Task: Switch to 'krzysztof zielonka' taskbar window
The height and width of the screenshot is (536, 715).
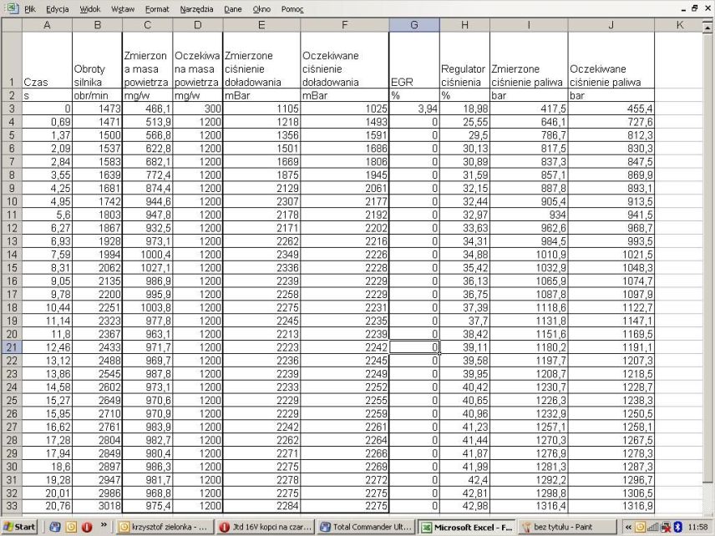Action: tap(164, 527)
